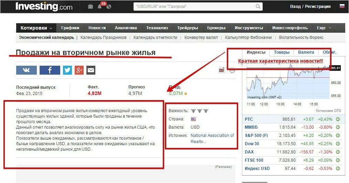The height and width of the screenshot is (183, 349).
Task: Open the notifications bell icon
Action: click(x=100, y=7)
